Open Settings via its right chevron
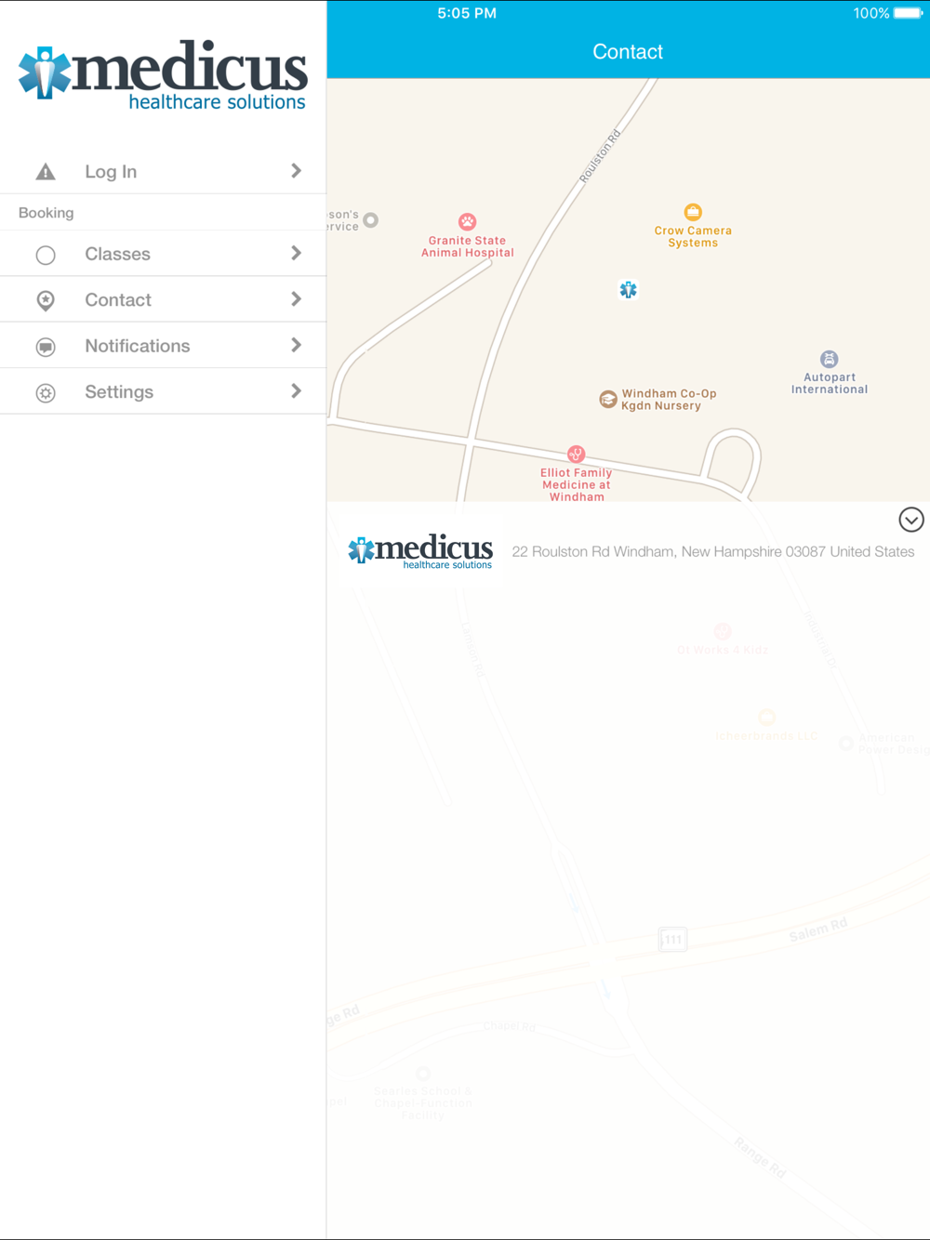930x1240 pixels. click(296, 391)
